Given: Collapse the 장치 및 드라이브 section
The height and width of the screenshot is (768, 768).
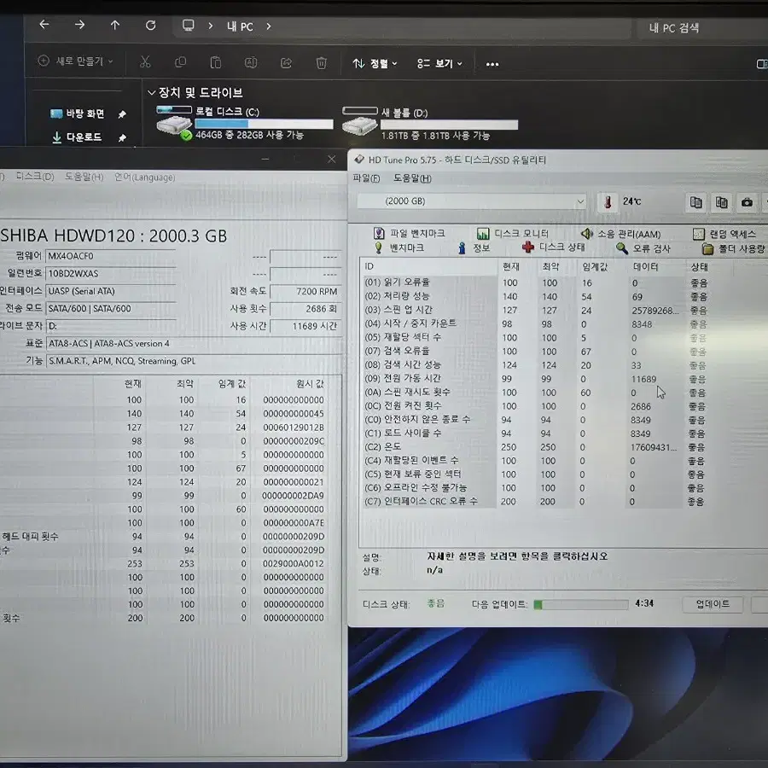Looking at the screenshot, I should (x=151, y=92).
